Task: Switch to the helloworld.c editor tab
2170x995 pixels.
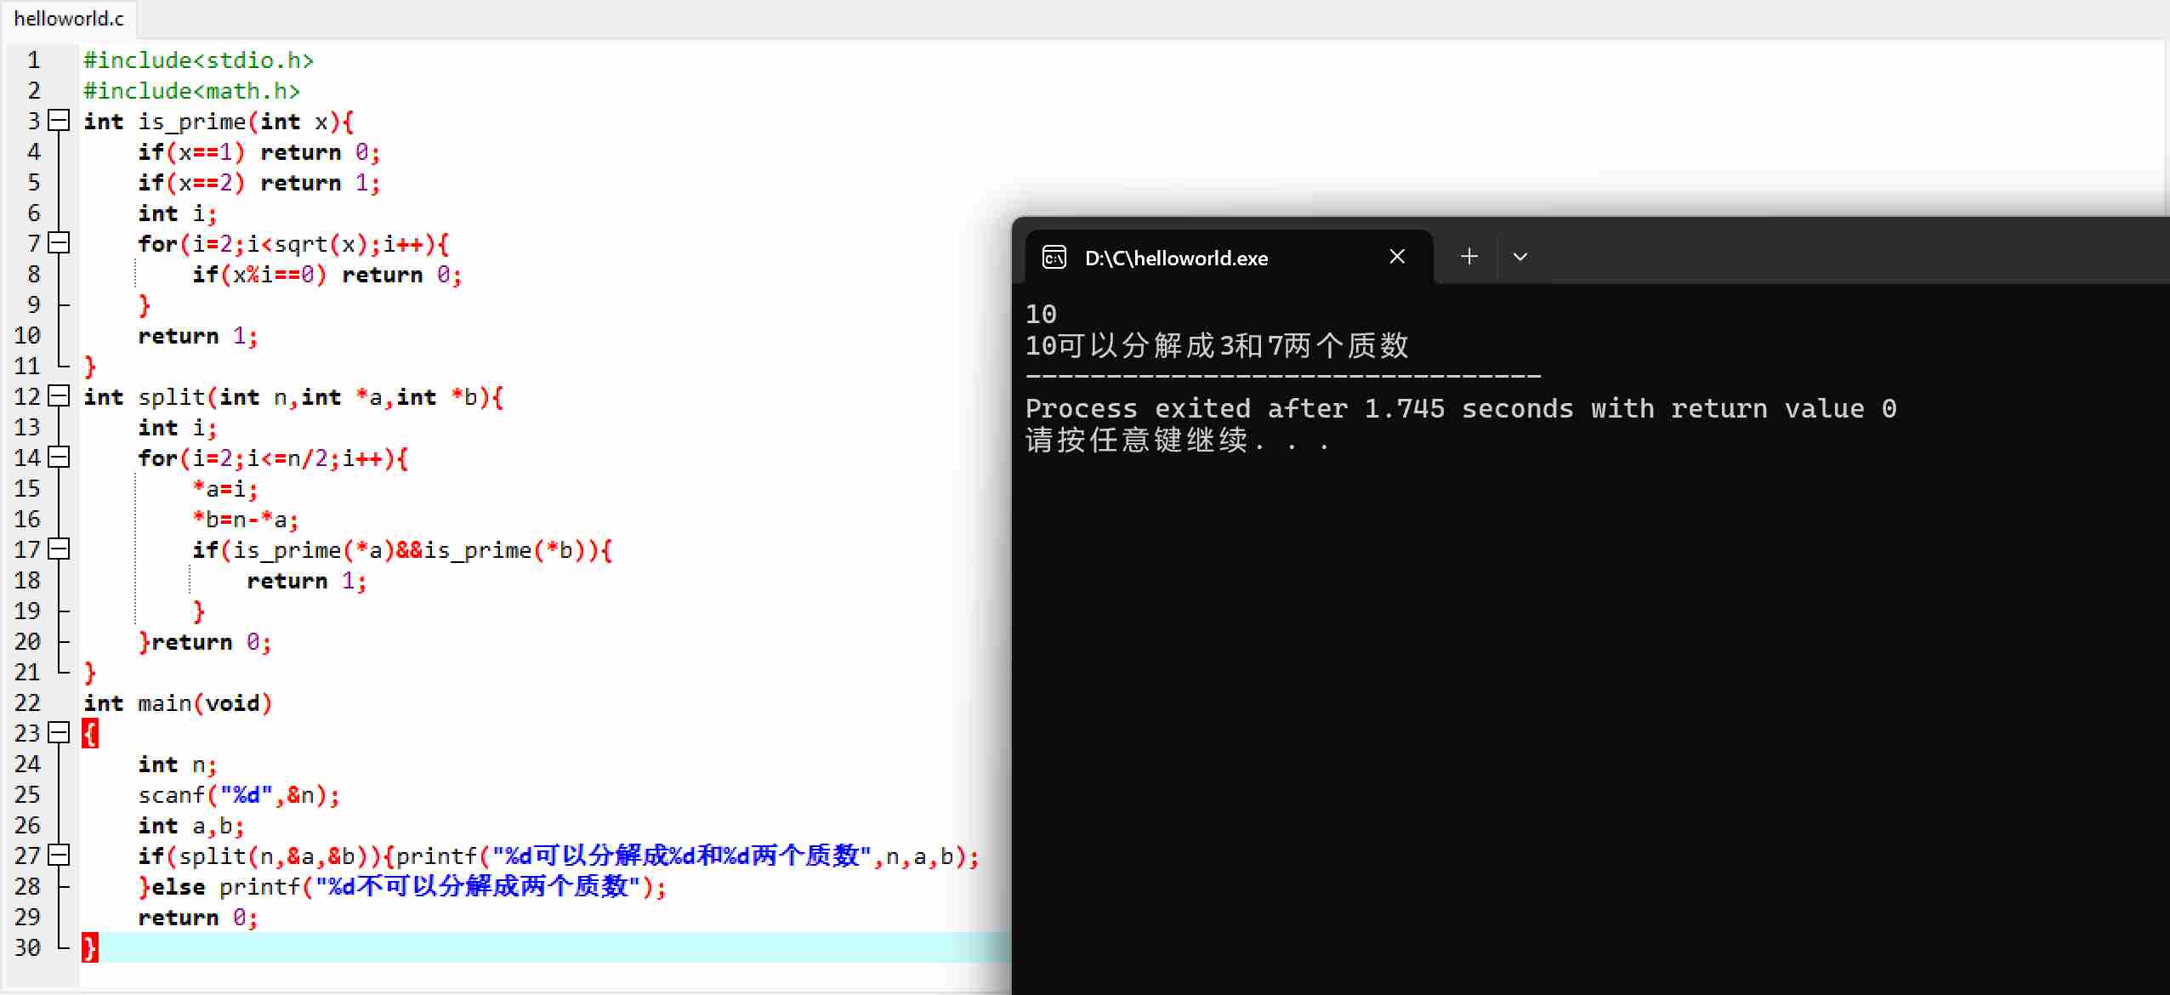Action: coord(68,18)
